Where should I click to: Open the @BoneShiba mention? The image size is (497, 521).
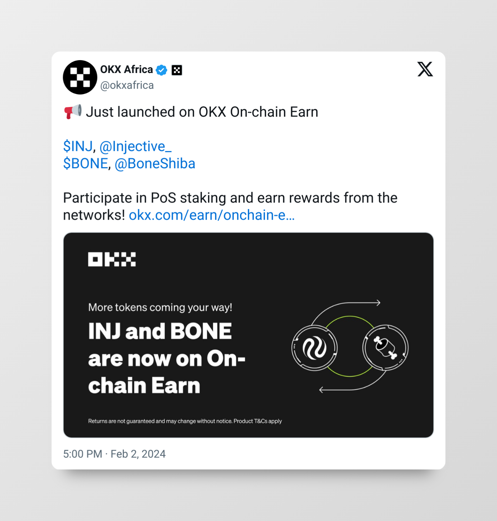point(155,164)
